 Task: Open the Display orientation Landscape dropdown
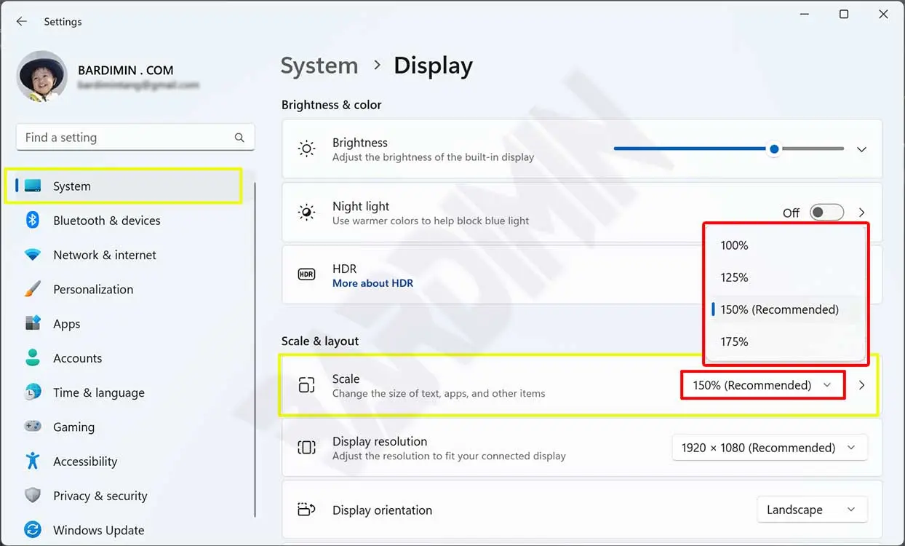(x=811, y=510)
